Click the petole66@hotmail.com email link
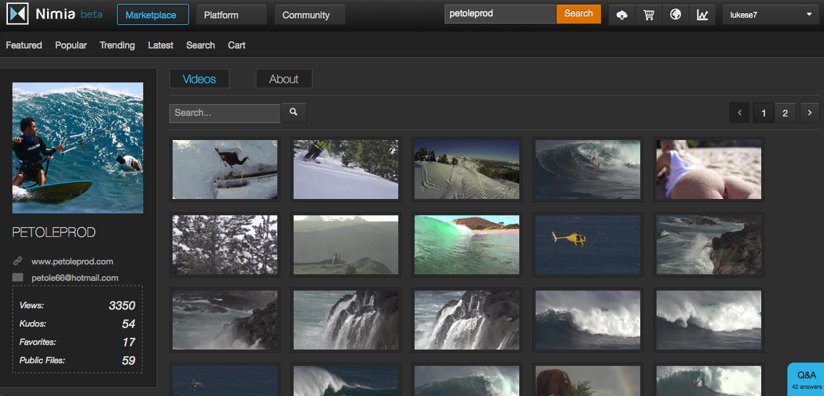The width and height of the screenshot is (824, 396). pos(75,278)
